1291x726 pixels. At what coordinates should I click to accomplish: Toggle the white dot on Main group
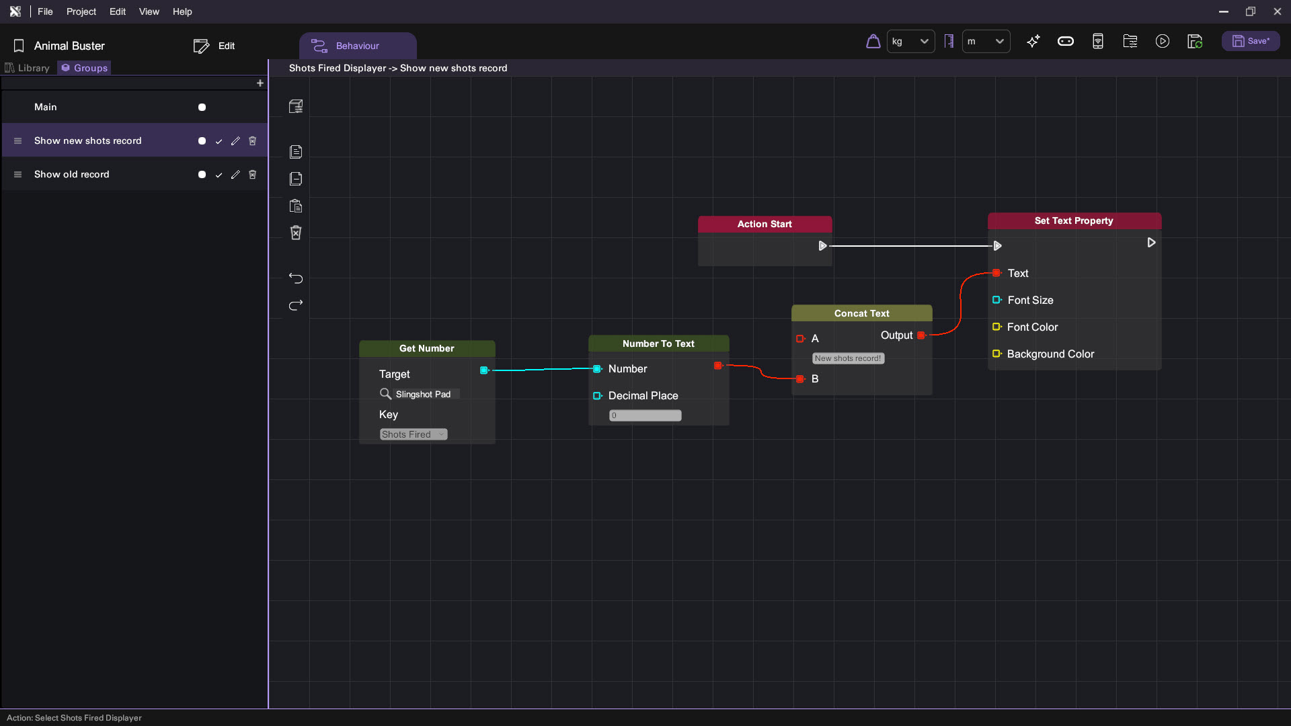202,108
